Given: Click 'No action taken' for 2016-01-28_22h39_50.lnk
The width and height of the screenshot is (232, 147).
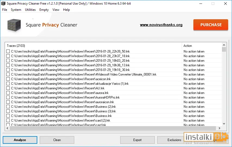Looking at the screenshot, I should (x=194, y=51).
